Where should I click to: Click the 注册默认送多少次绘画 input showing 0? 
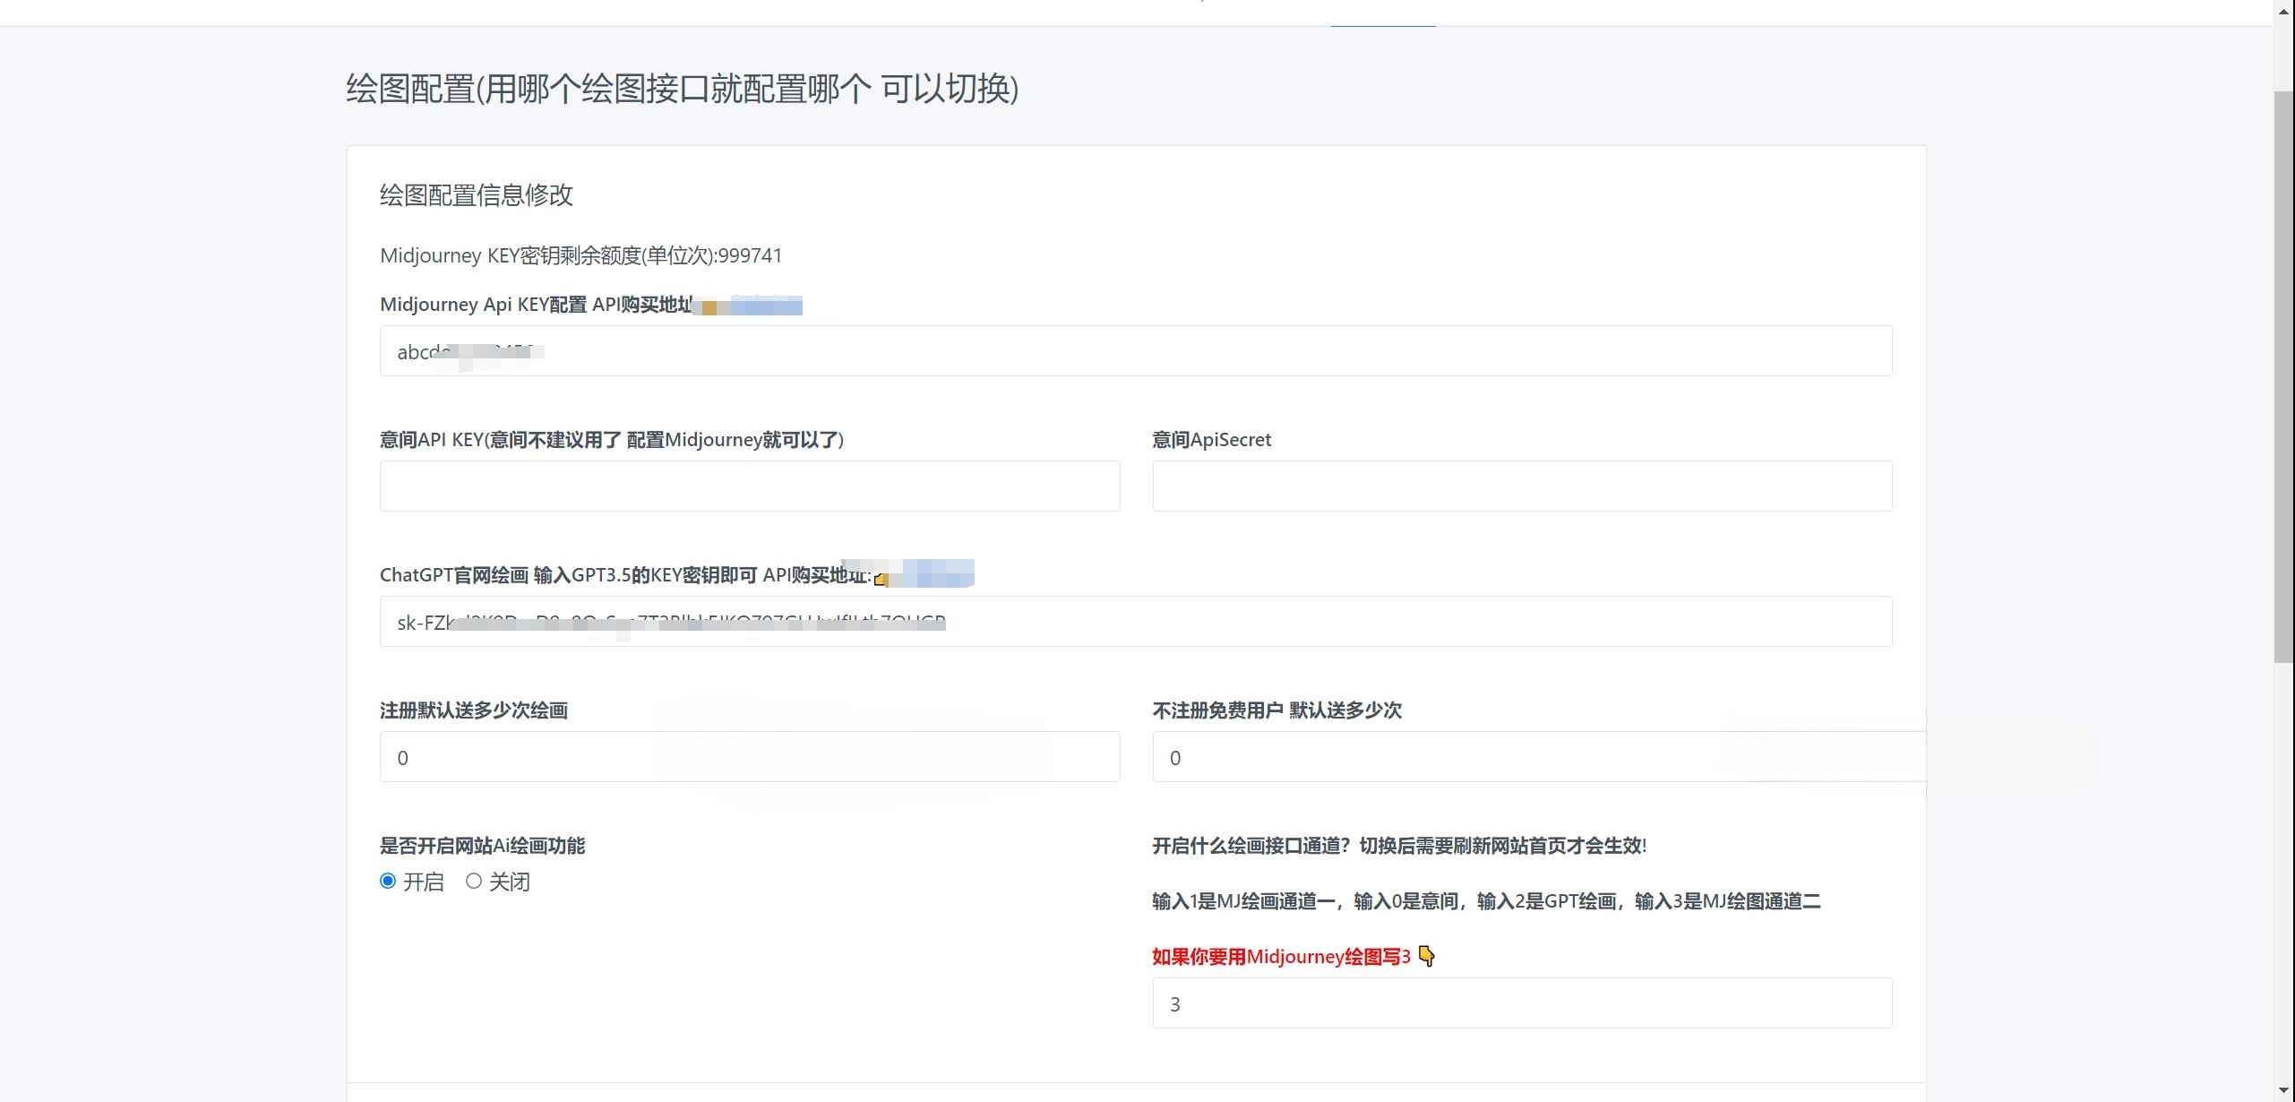click(x=749, y=757)
